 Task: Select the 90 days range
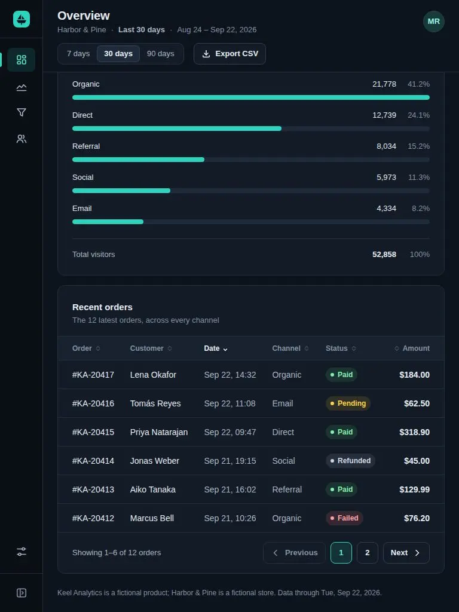[160, 53]
